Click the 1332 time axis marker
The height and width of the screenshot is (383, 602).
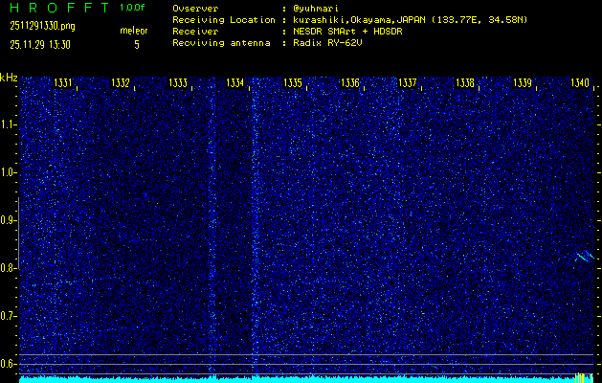click(121, 83)
